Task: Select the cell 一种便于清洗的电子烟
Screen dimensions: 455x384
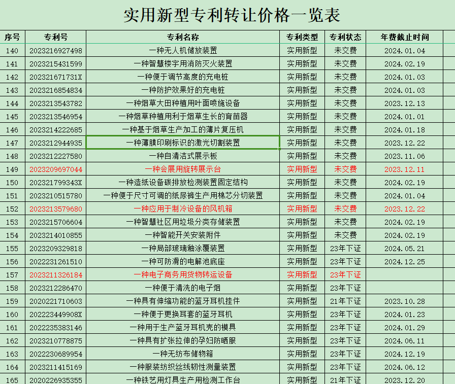Action: (x=183, y=288)
